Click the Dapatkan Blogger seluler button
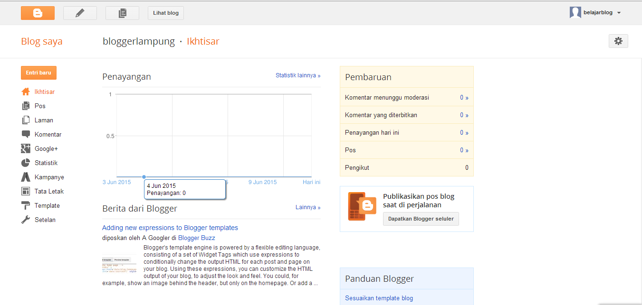 click(421, 219)
